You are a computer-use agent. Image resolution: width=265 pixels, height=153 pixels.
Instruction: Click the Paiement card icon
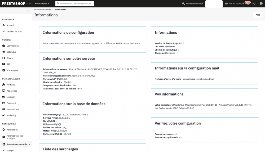click(x=3, y=103)
